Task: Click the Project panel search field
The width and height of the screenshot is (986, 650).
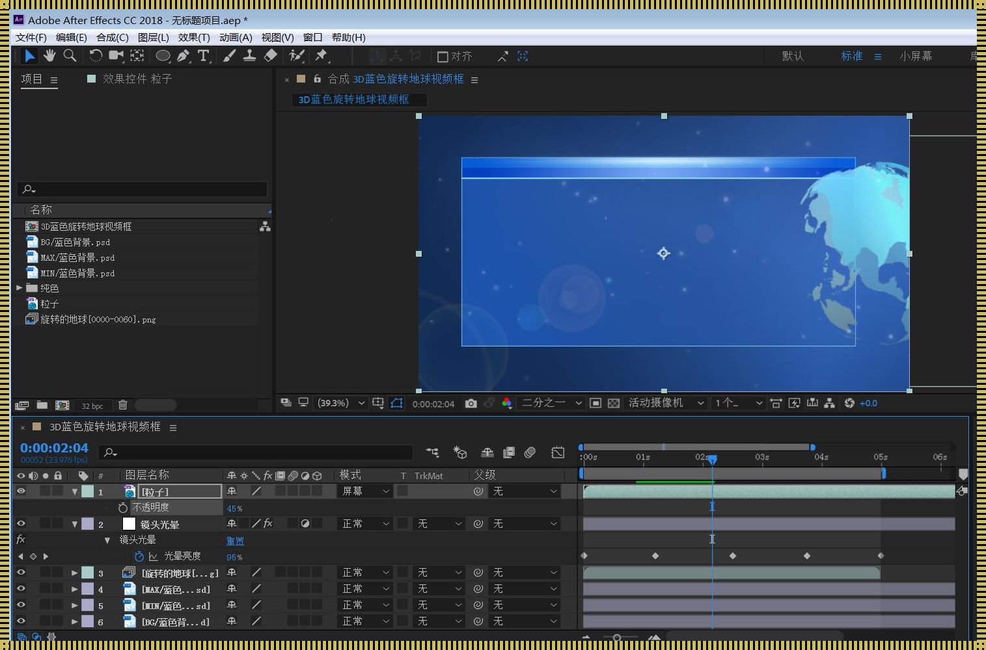Action: [143, 189]
